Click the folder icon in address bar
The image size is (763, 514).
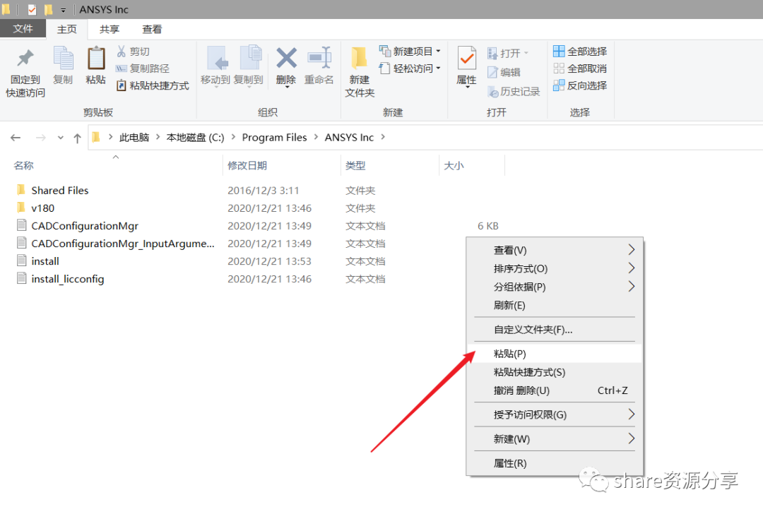tap(96, 137)
